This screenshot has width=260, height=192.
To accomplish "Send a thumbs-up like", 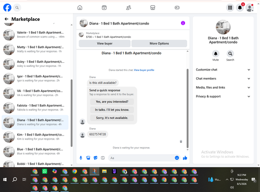I will [x=185, y=158].
